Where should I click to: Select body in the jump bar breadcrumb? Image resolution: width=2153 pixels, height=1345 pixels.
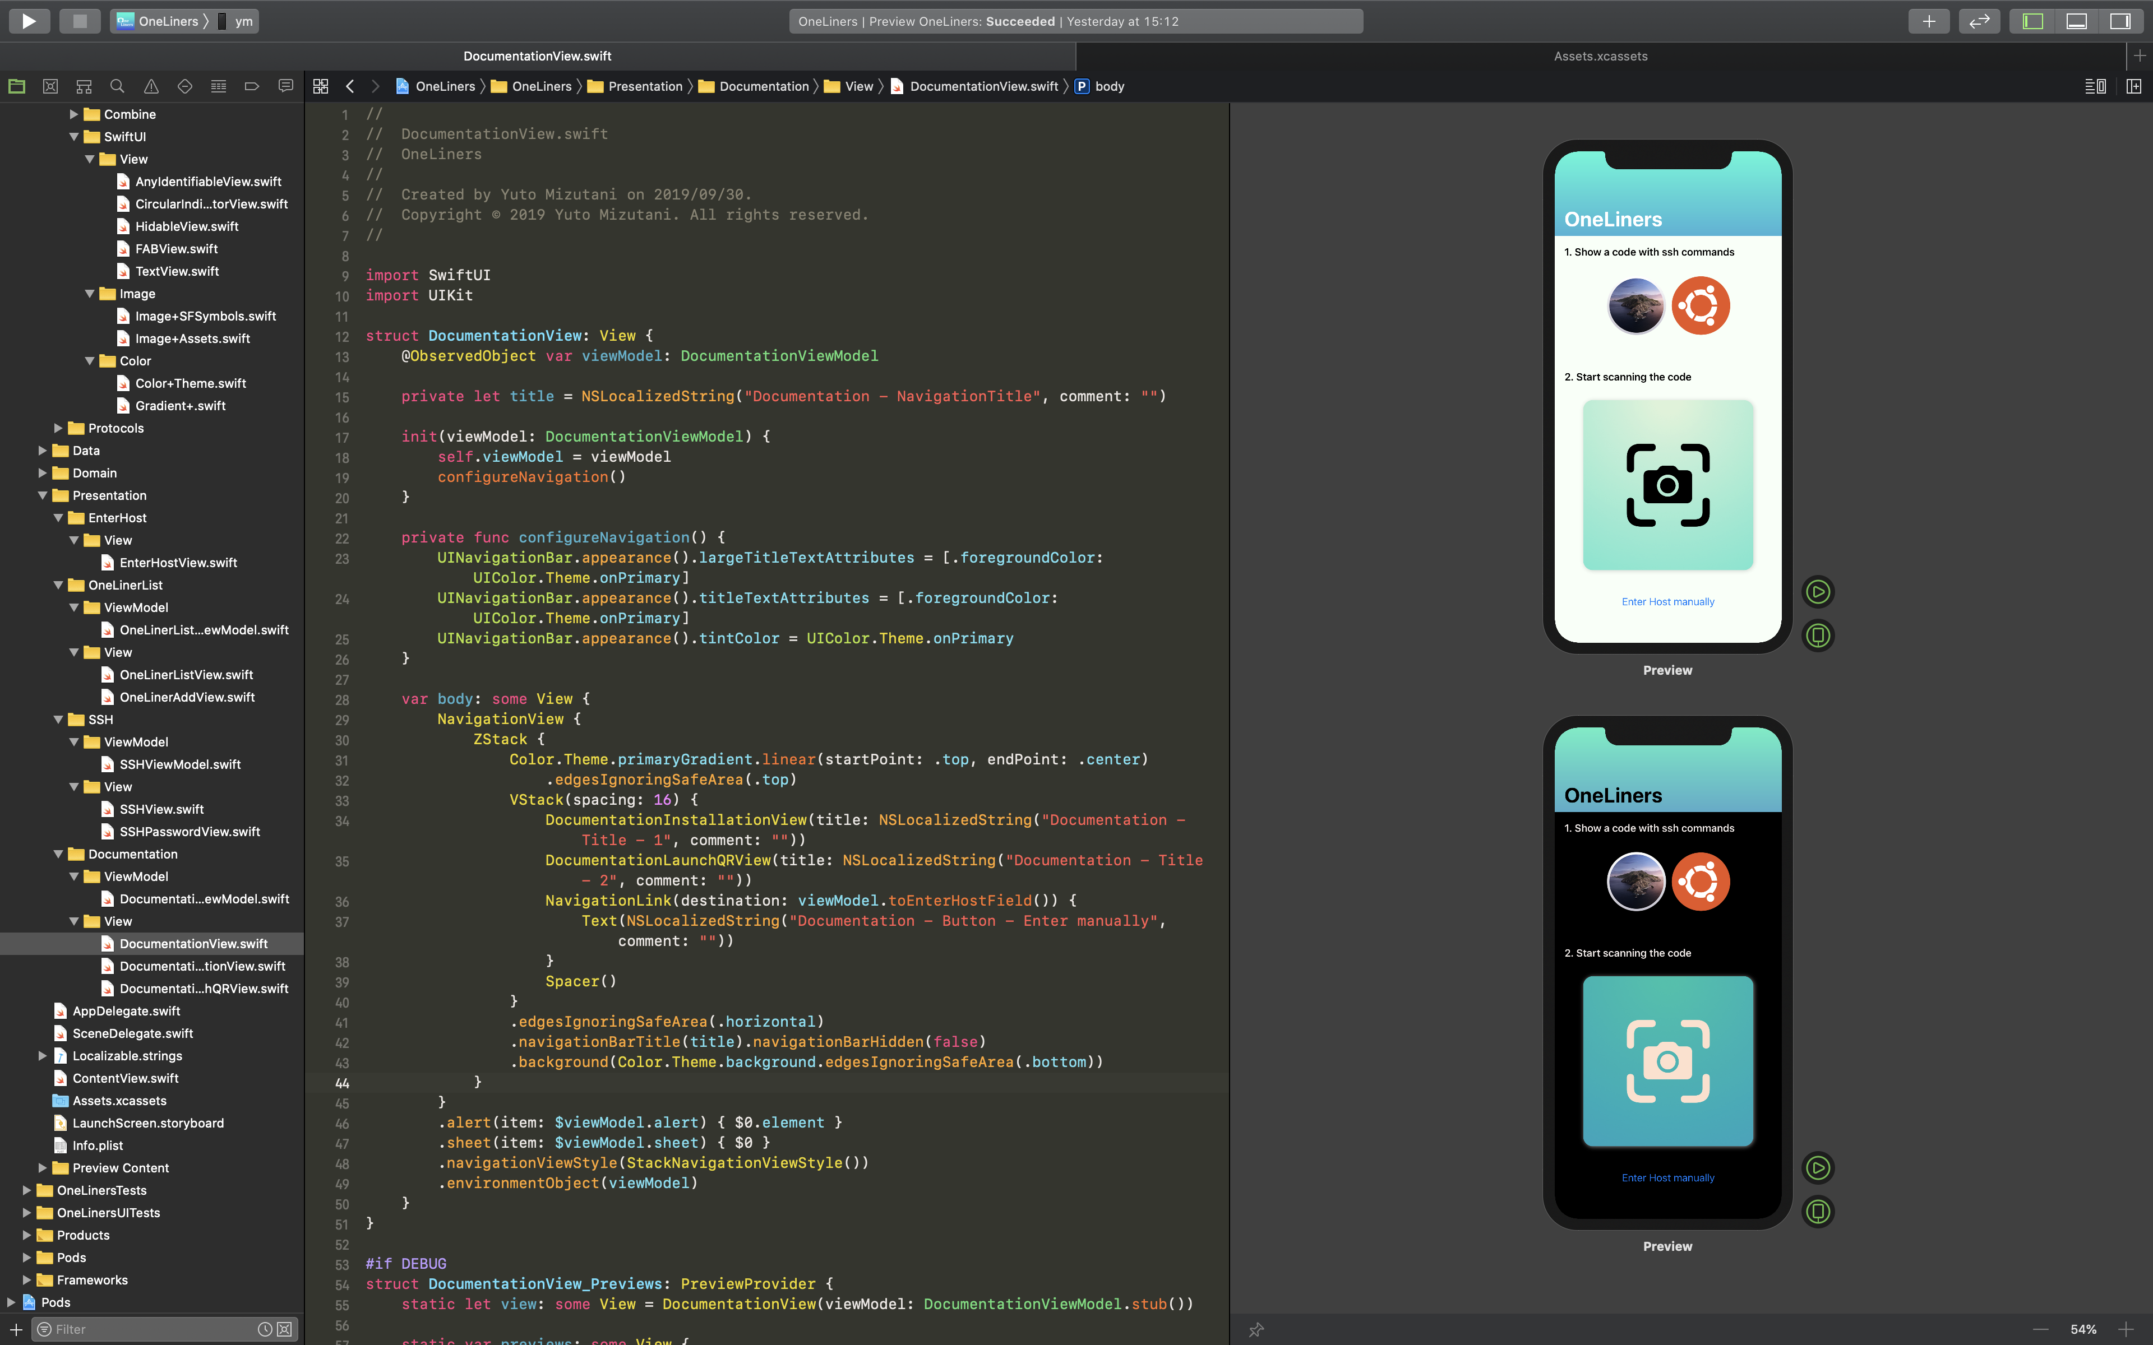coord(1110,86)
